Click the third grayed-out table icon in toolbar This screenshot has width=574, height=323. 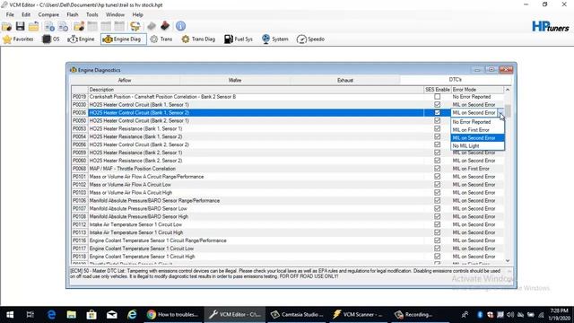coord(119,26)
